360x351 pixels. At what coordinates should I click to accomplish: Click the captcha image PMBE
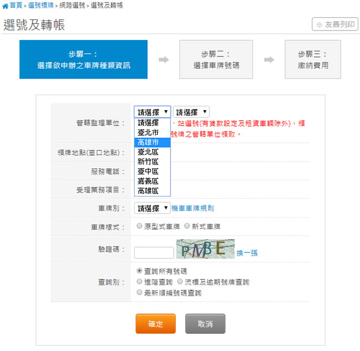click(x=205, y=249)
